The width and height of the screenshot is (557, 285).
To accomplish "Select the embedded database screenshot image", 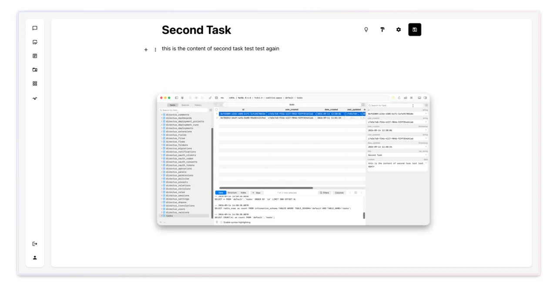I will tap(293, 159).
